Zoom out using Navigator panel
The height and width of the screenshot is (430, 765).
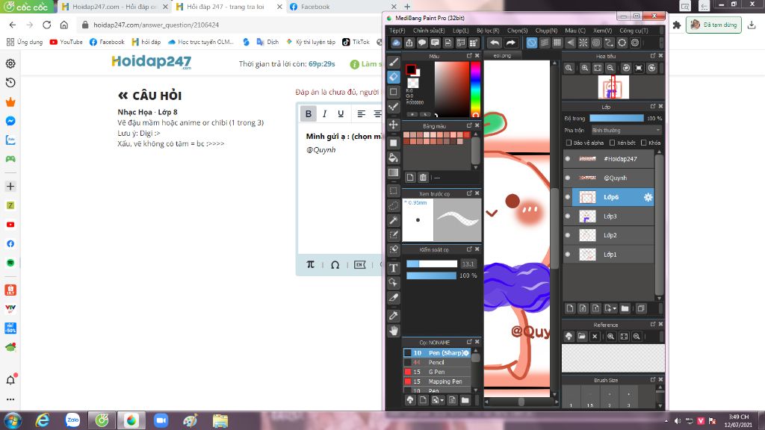[610, 68]
